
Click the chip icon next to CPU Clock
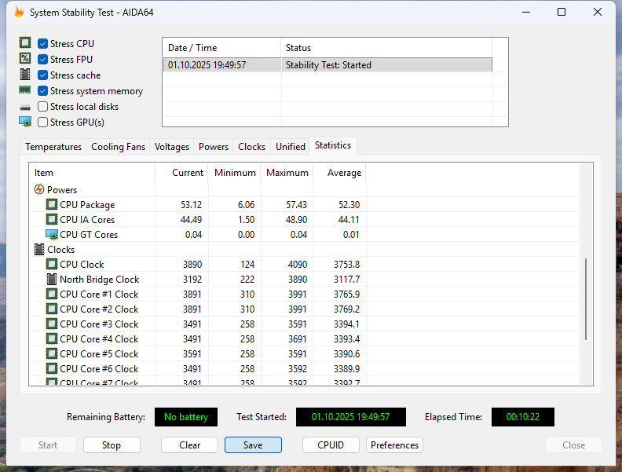tap(52, 264)
